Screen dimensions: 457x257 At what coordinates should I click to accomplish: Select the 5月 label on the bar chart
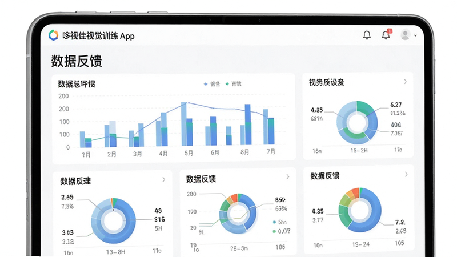189,153
